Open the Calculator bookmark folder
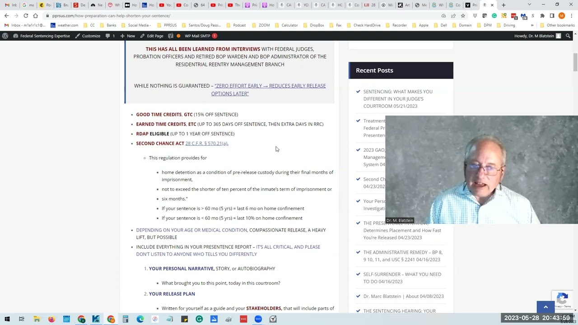578x325 pixels. coord(286,25)
